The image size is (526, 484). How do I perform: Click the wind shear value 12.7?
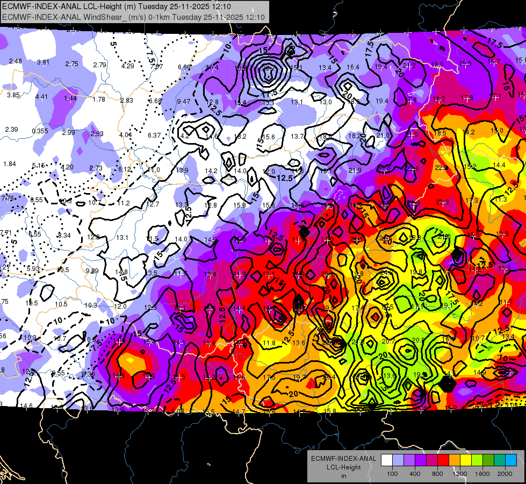point(153,204)
